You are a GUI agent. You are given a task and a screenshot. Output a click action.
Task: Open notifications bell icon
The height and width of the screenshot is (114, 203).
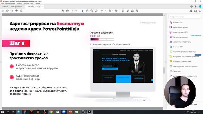tap(196, 6)
